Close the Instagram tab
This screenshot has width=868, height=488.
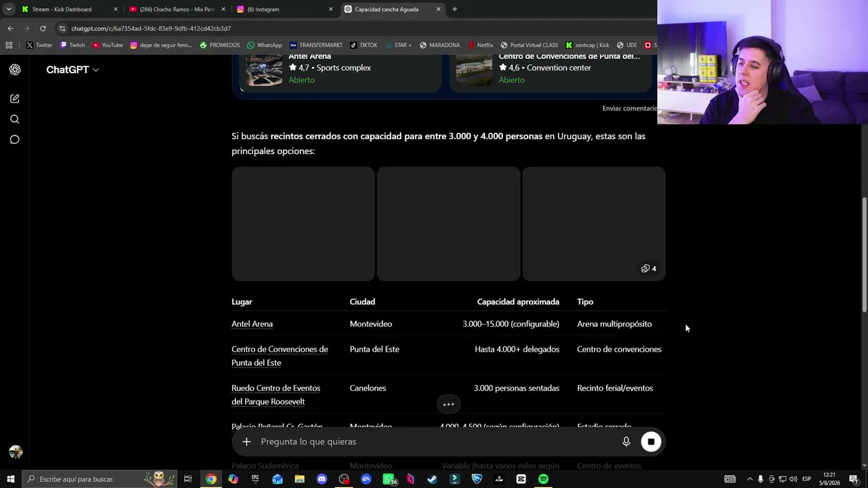[331, 9]
